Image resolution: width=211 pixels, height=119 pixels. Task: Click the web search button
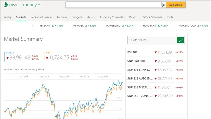(x=176, y=5)
